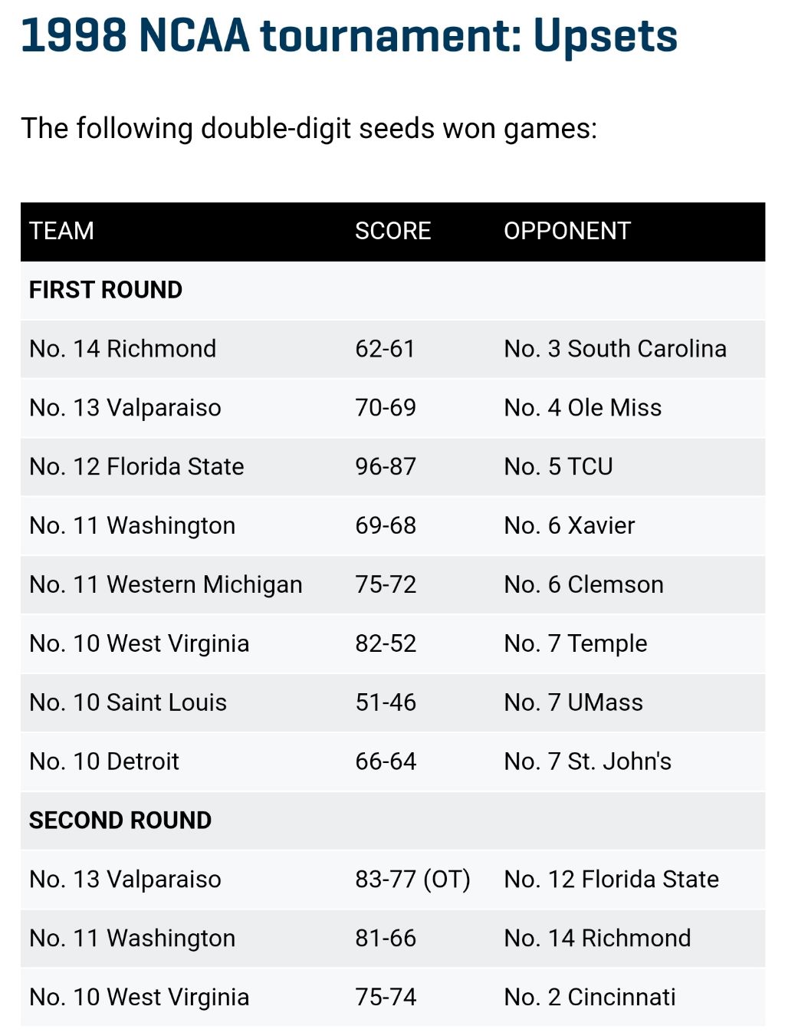Image resolution: width=785 pixels, height=1036 pixels.
Task: Click the OPPONENT column header
Action: [x=567, y=231]
